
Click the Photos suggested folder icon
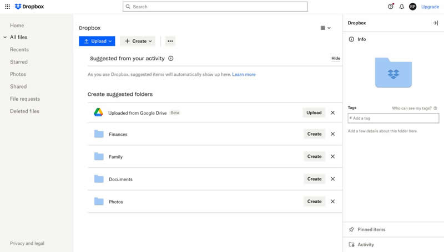(x=99, y=202)
